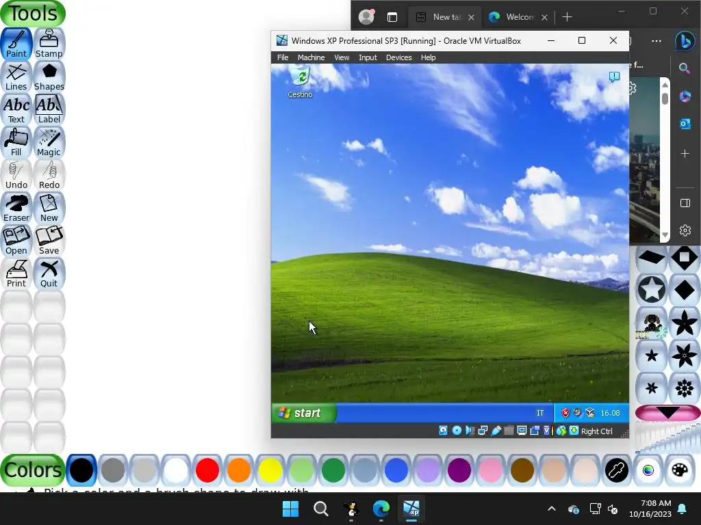Click XP security alert shield tray icon
This screenshot has width=701, height=525.
click(565, 413)
